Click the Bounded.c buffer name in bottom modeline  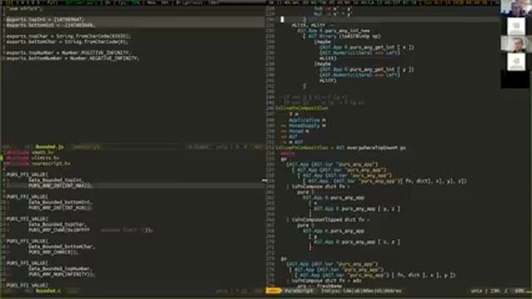click(48, 291)
